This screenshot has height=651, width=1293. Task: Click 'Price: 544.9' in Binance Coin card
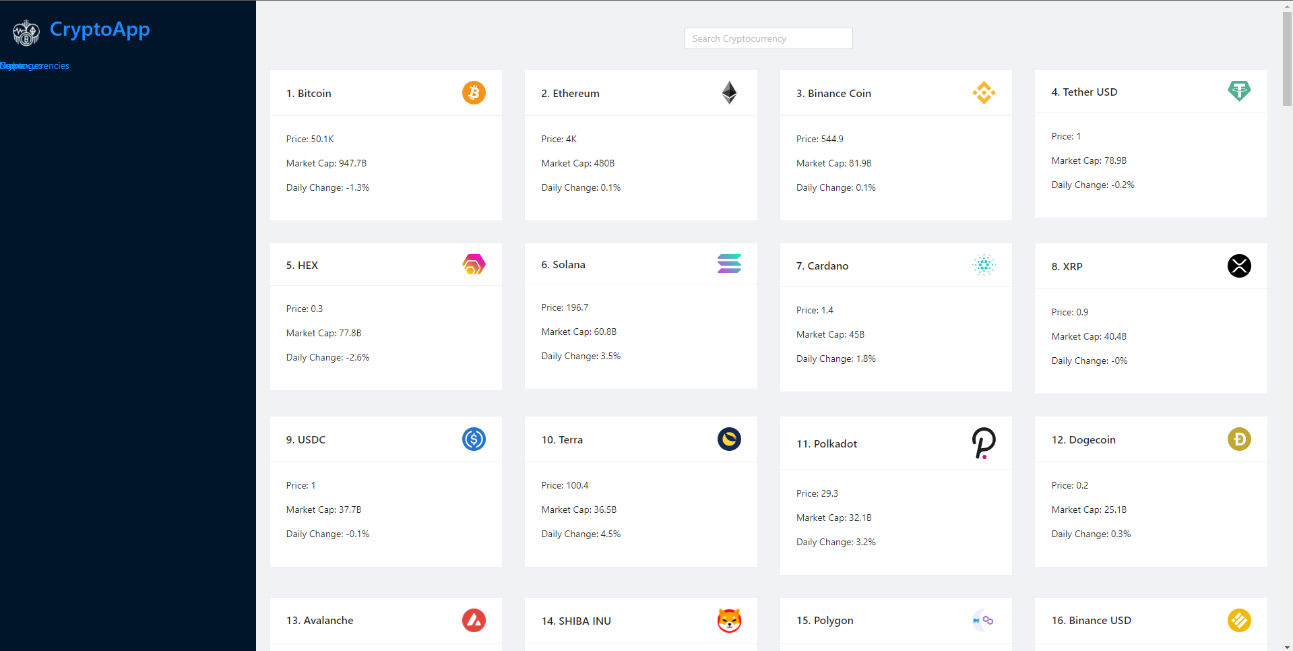(819, 139)
